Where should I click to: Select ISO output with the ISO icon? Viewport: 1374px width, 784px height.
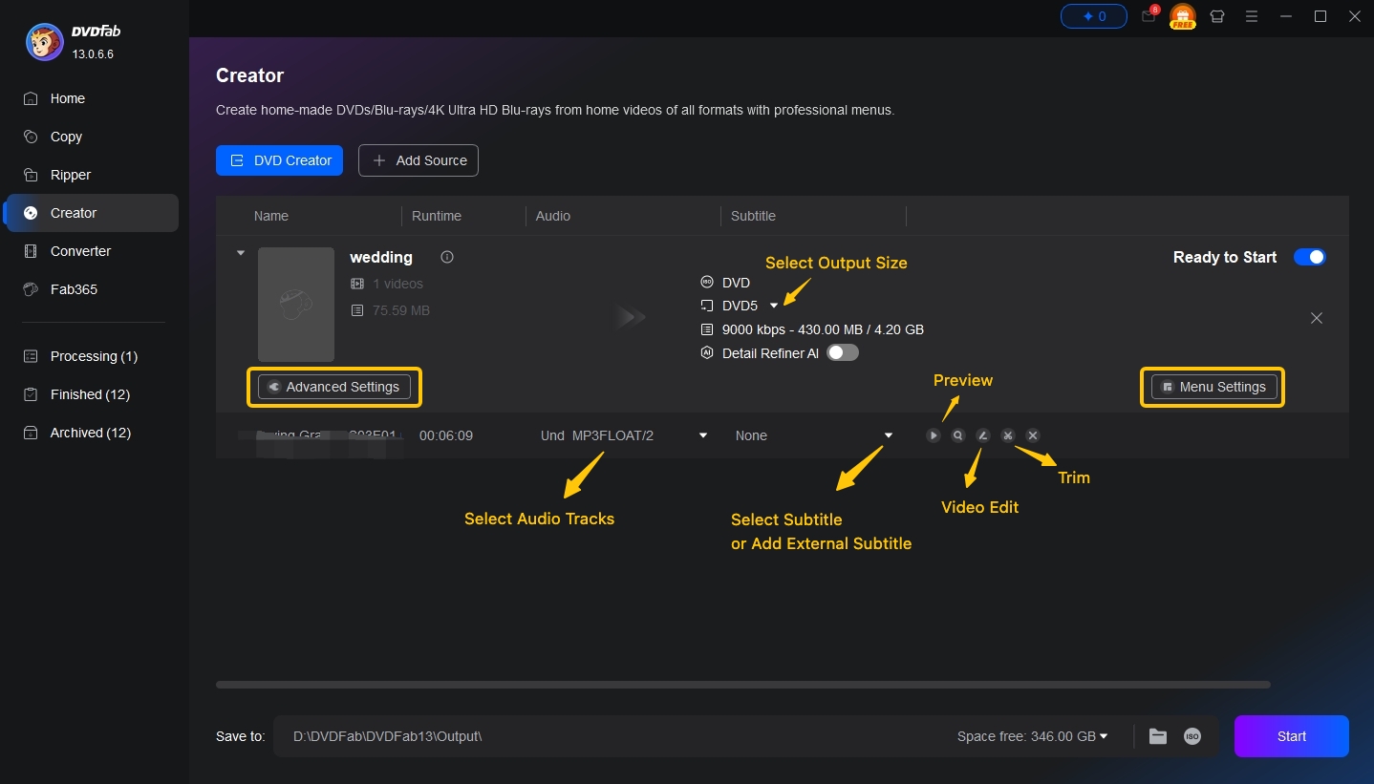[1192, 736]
